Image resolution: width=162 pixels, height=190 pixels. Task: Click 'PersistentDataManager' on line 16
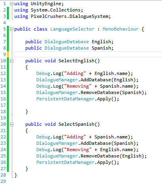point(65,99)
